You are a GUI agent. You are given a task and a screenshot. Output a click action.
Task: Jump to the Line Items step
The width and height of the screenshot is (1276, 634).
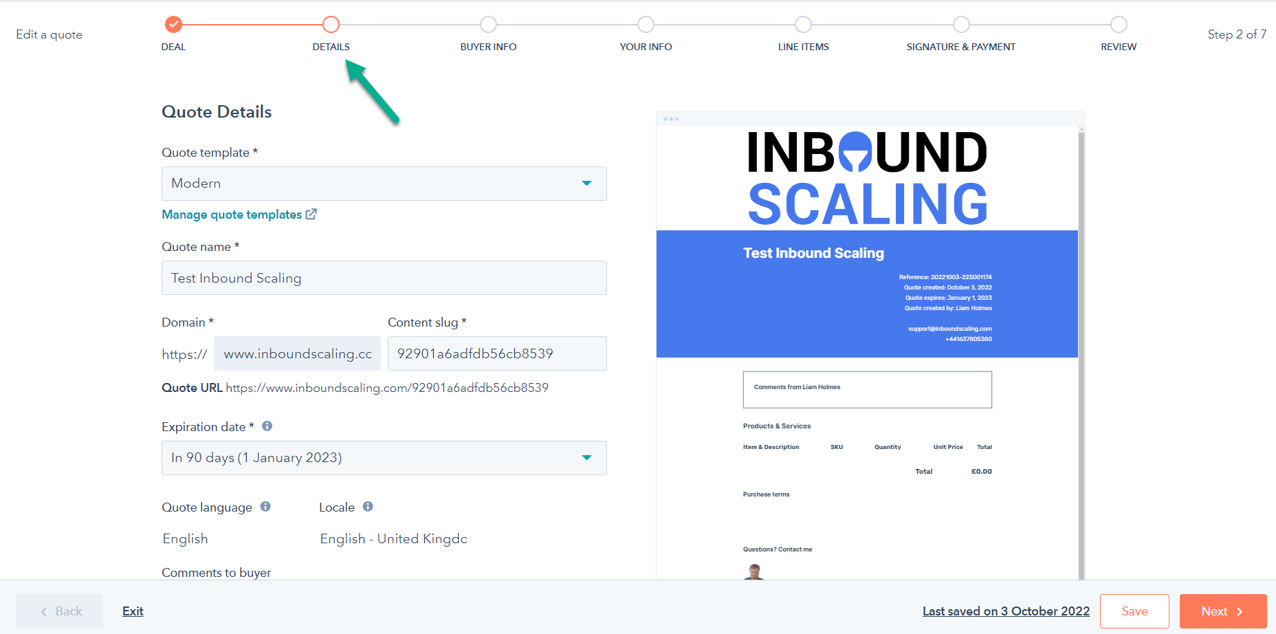(803, 25)
